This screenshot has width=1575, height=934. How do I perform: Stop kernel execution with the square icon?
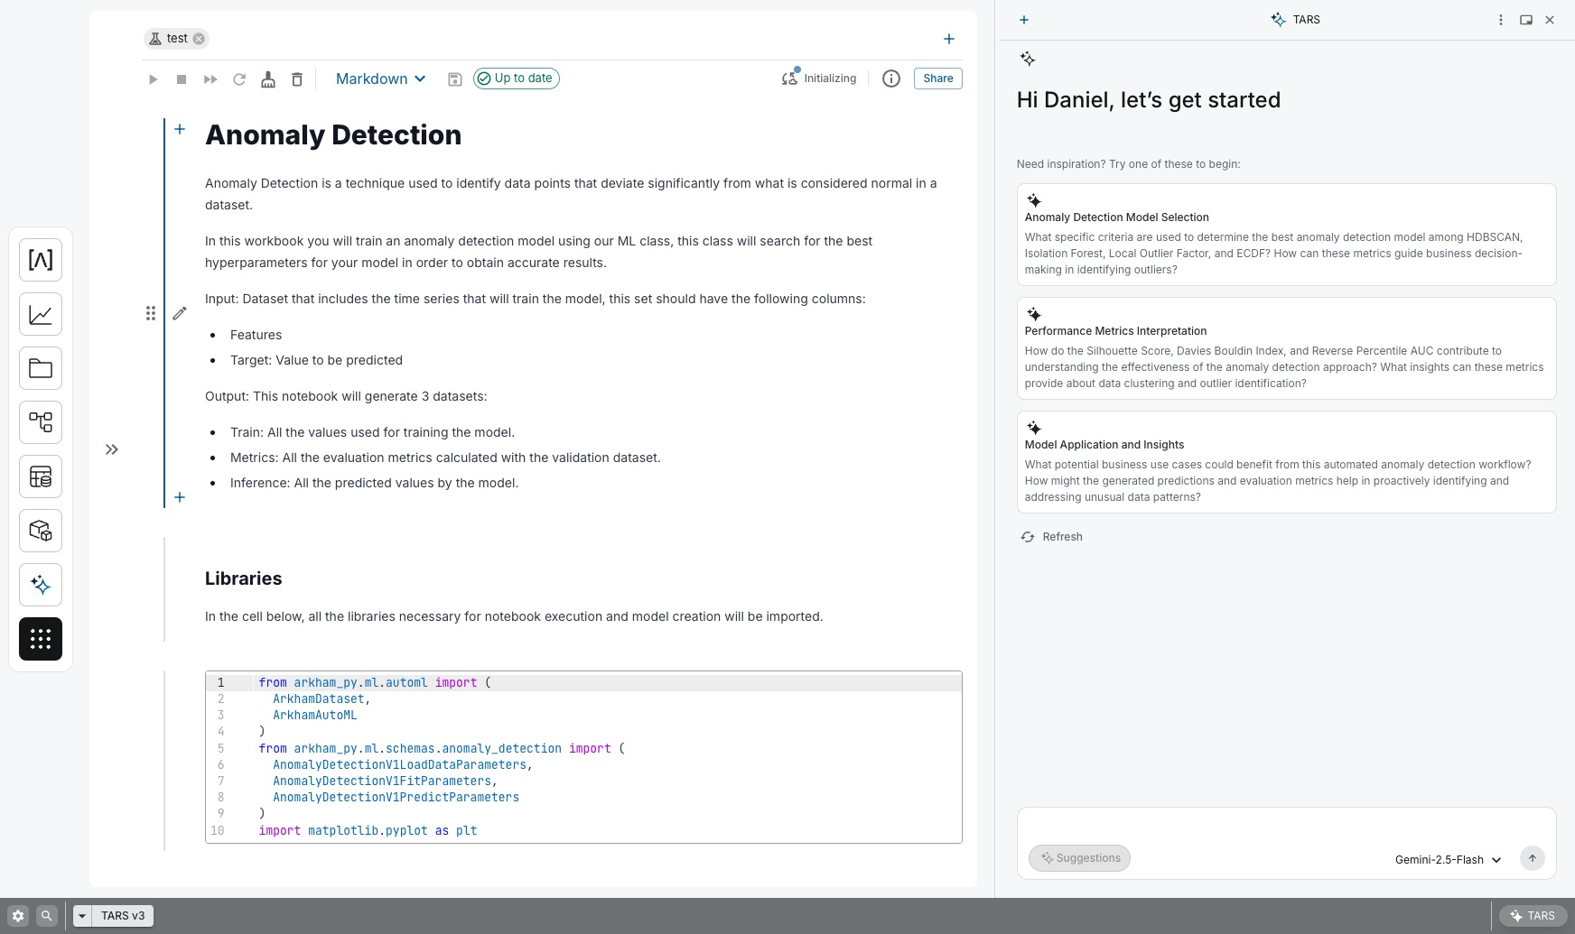182,79
